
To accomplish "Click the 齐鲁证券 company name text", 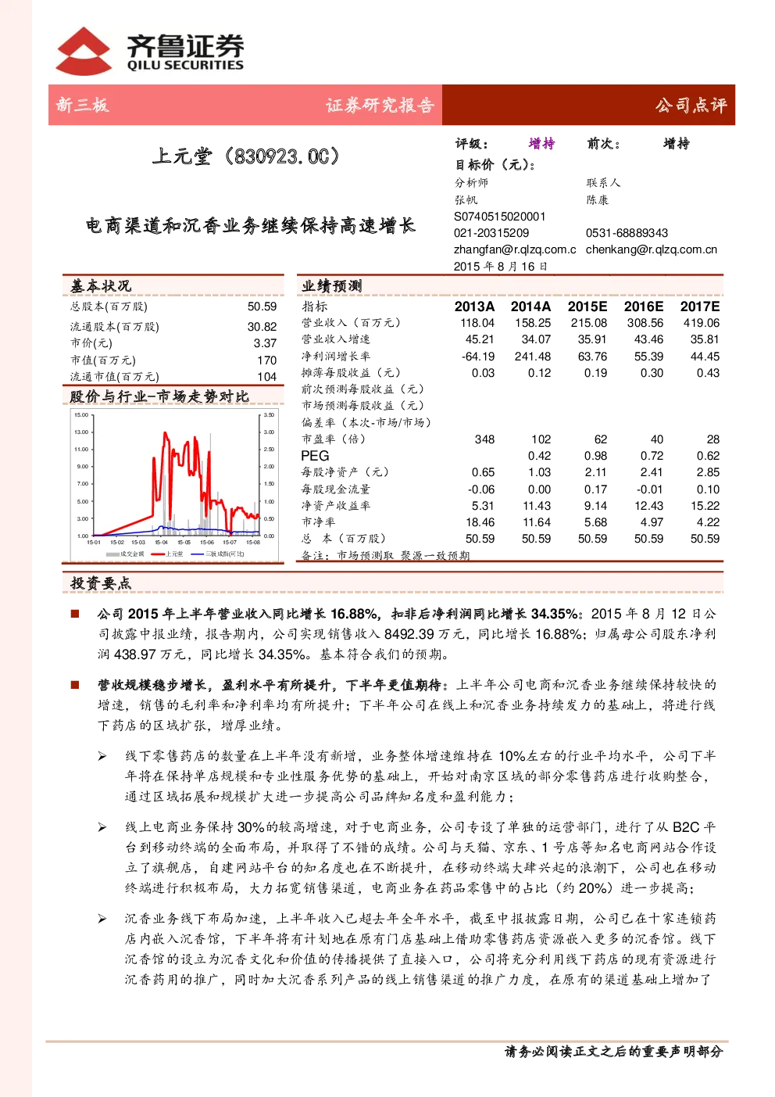I will point(185,45).
